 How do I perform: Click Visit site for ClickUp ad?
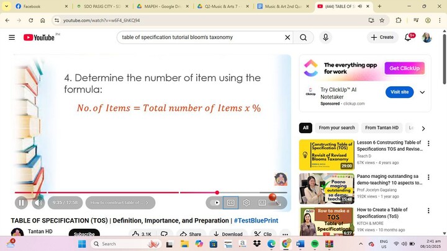point(399,92)
